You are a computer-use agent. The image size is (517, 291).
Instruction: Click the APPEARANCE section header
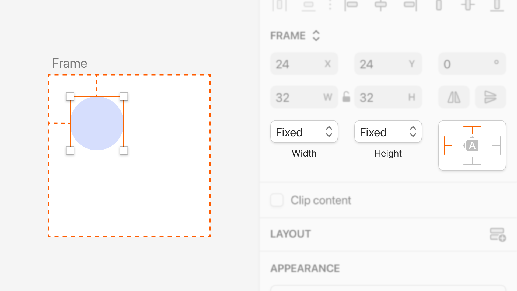[305, 268]
